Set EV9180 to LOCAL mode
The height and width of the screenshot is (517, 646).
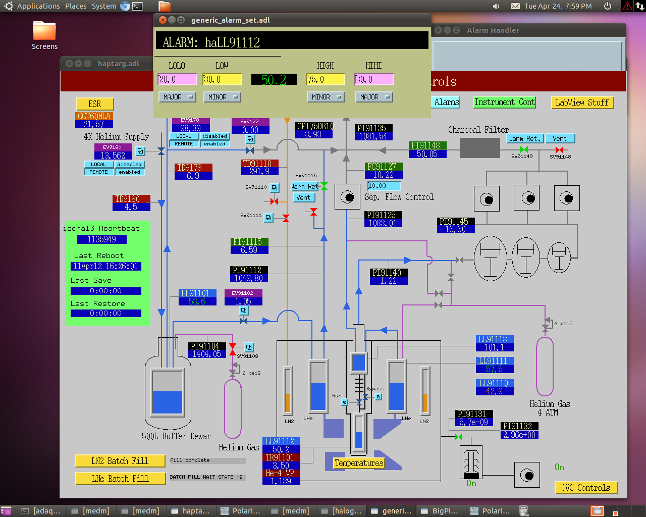click(x=99, y=165)
